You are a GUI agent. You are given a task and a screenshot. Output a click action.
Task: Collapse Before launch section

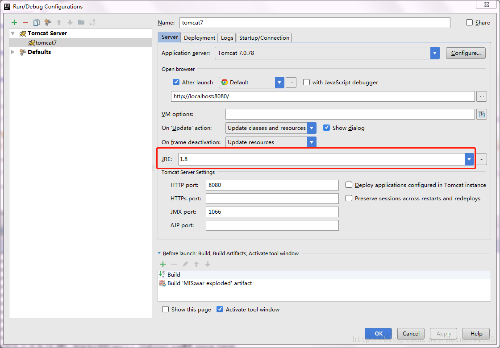tap(159, 253)
